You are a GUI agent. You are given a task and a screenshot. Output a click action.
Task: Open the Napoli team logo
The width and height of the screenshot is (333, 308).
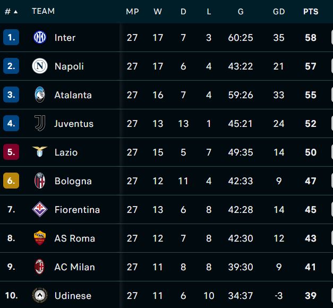point(40,66)
